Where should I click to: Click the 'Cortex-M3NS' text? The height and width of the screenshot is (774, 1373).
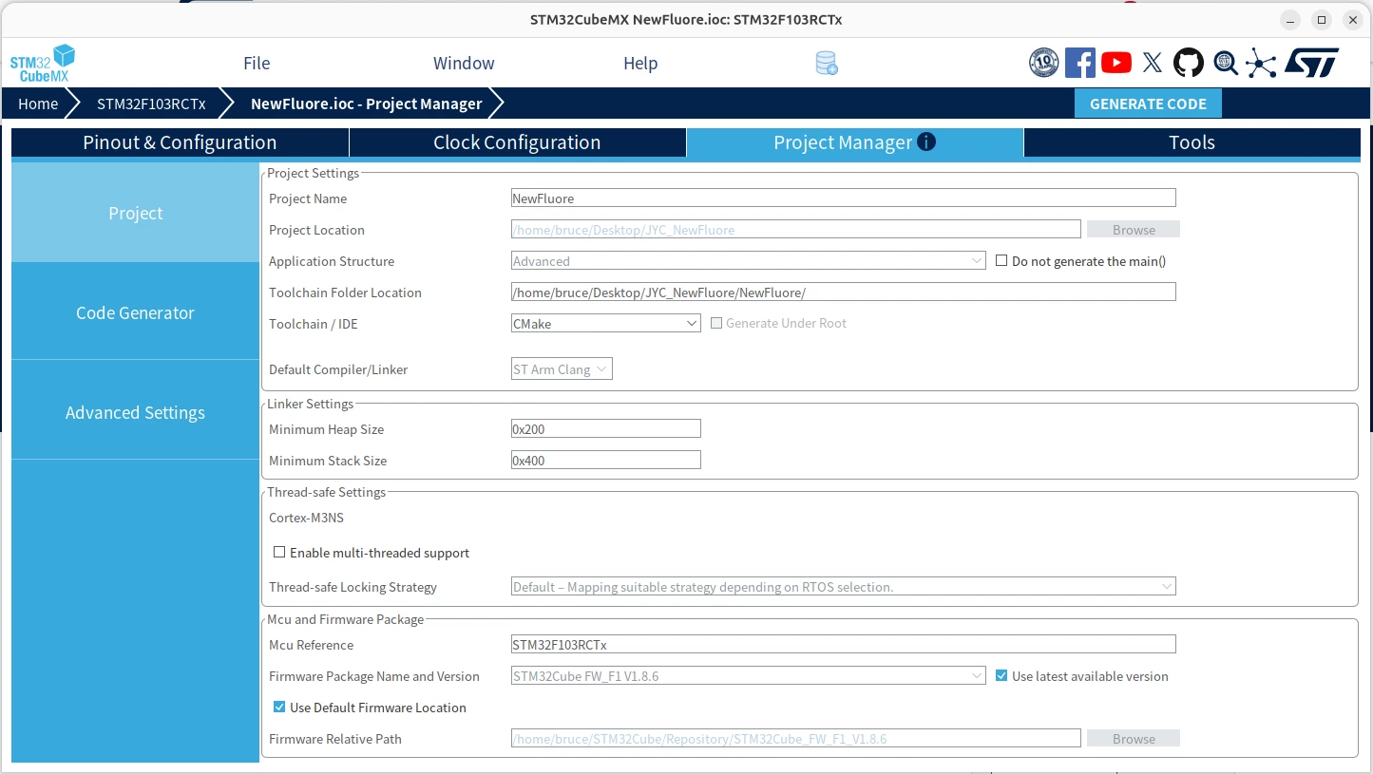tap(306, 518)
